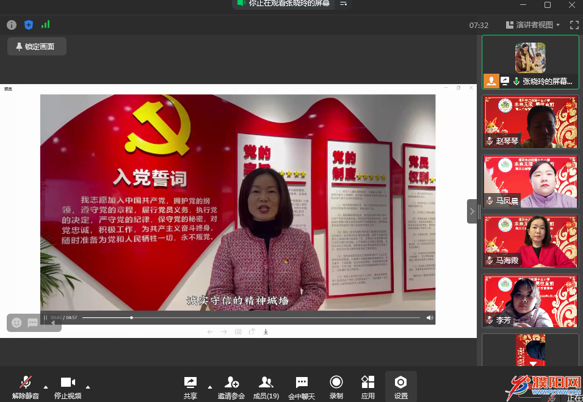This screenshot has height=402, width=583.
Task: Click the rotate icon below the video
Action: click(x=252, y=331)
